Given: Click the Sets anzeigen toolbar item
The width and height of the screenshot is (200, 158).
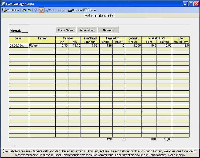Looking at the screenshot, I should [56, 10].
